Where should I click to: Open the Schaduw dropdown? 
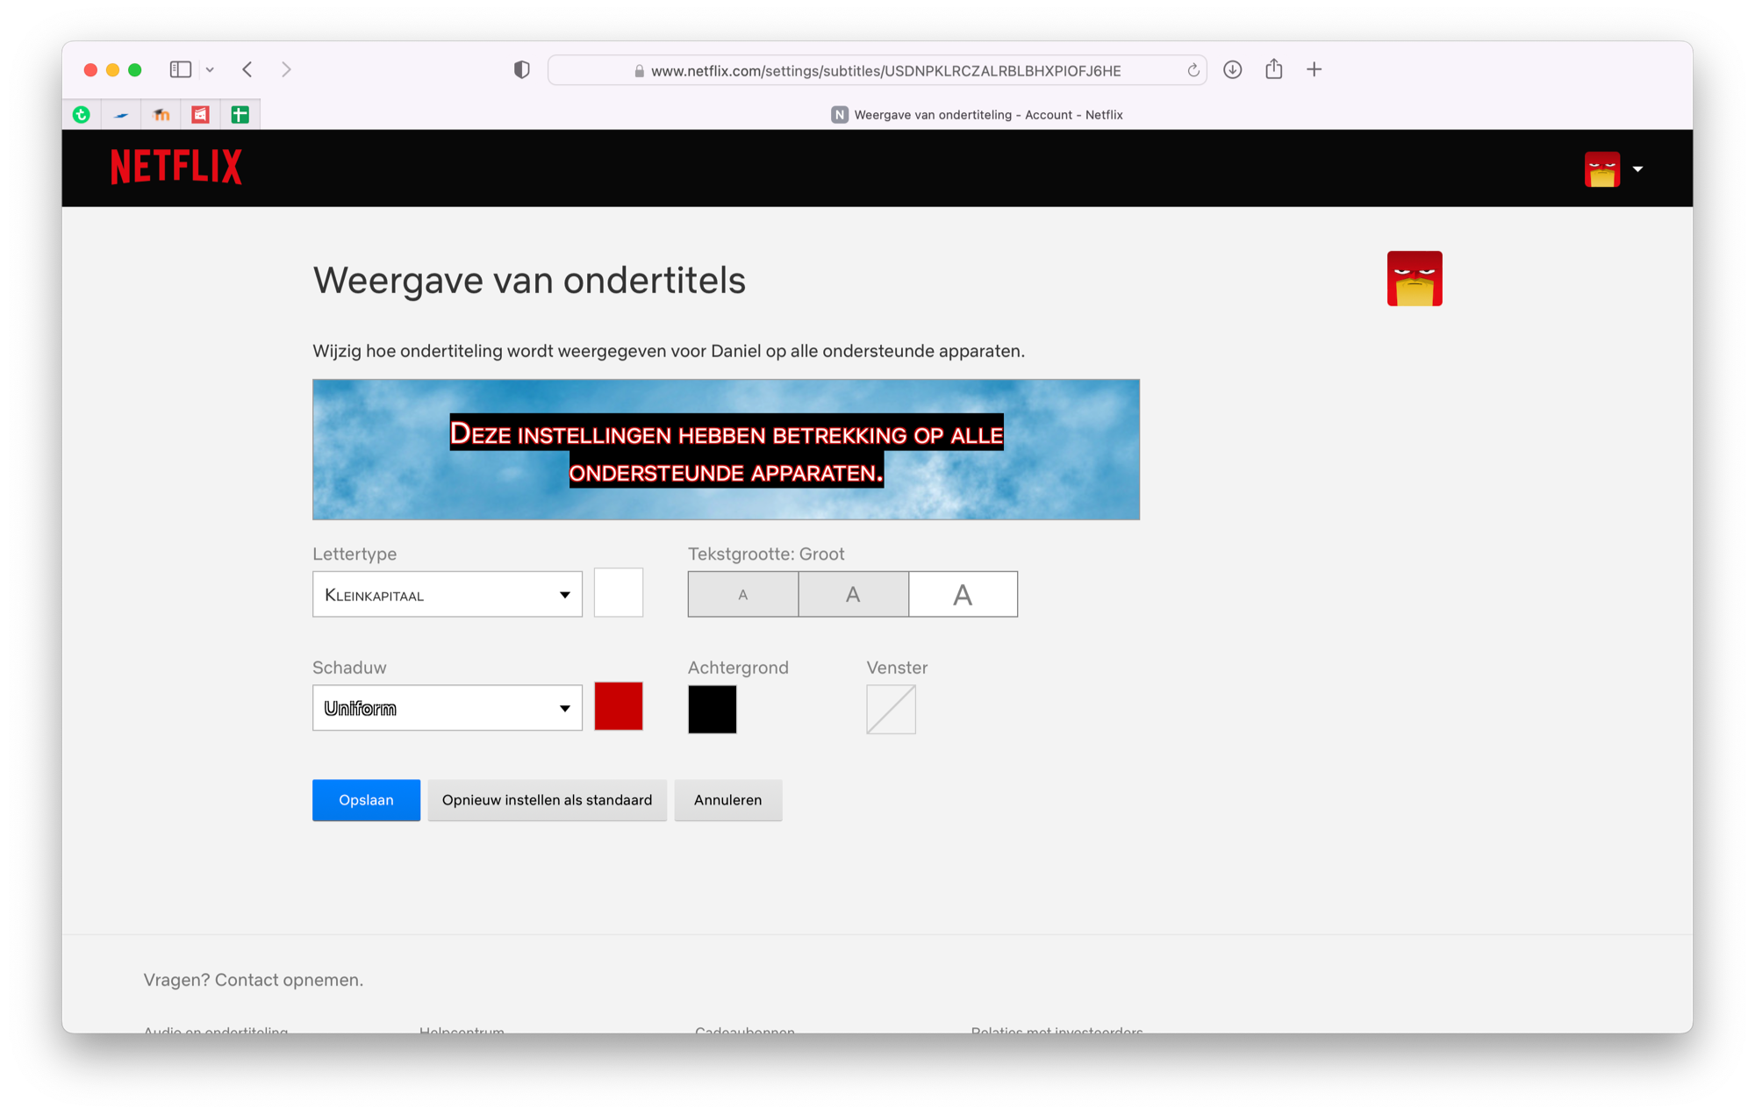pyautogui.click(x=447, y=707)
